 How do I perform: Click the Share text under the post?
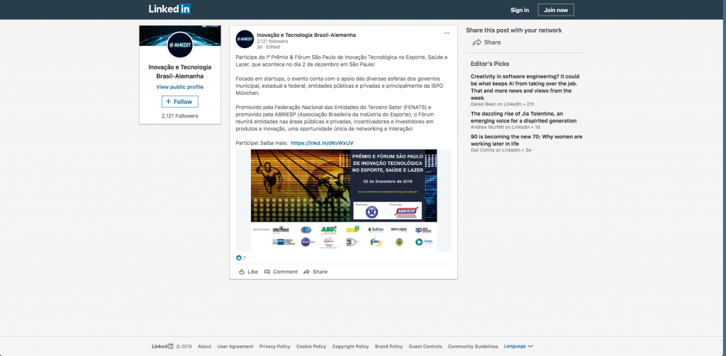(x=320, y=272)
